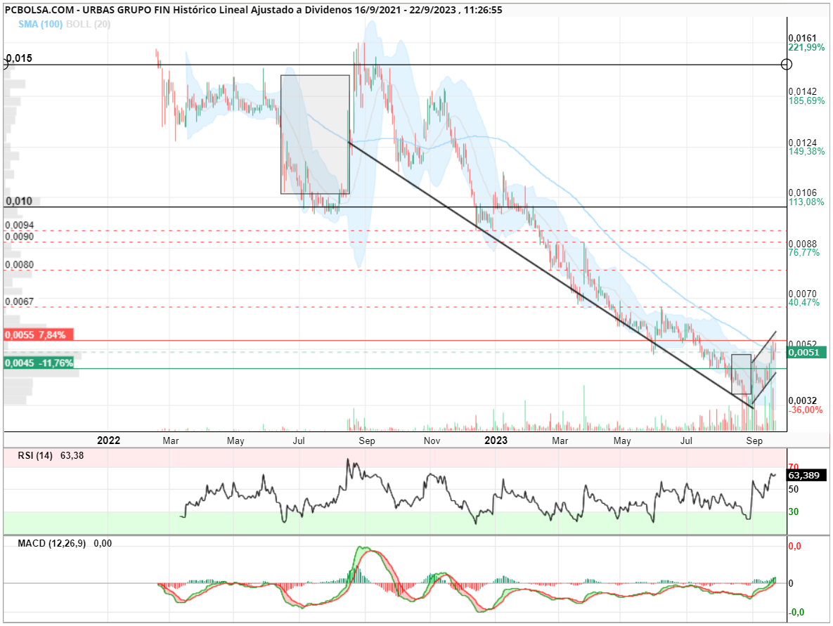Click the 0,0088 price axis value
Screen dimensions: 833x626
[802, 244]
